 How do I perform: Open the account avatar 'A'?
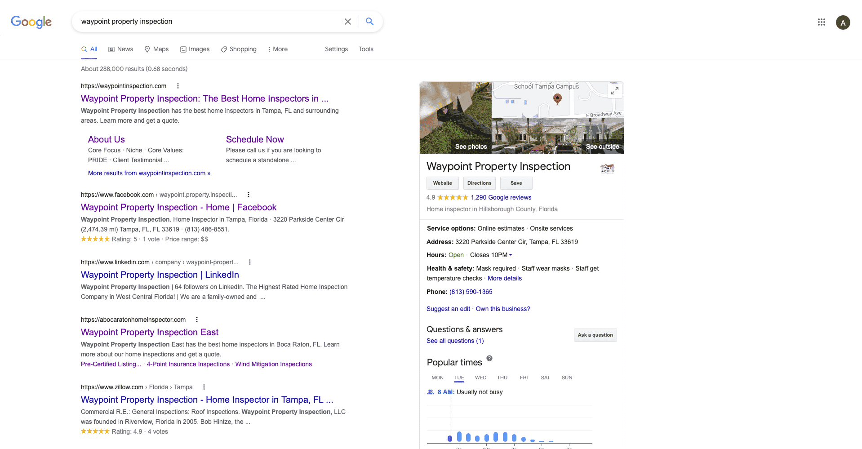pyautogui.click(x=843, y=22)
